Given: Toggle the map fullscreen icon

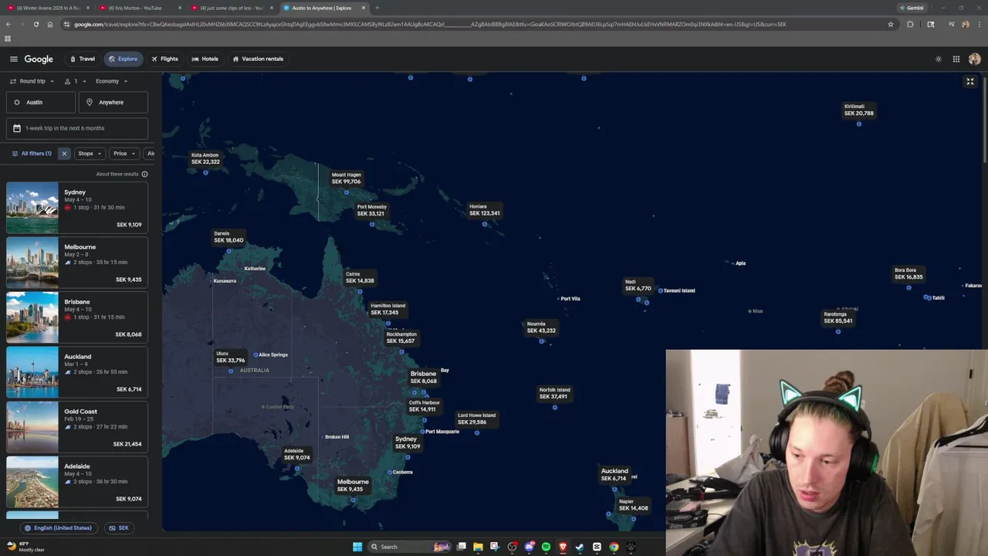Looking at the screenshot, I should click(x=970, y=82).
